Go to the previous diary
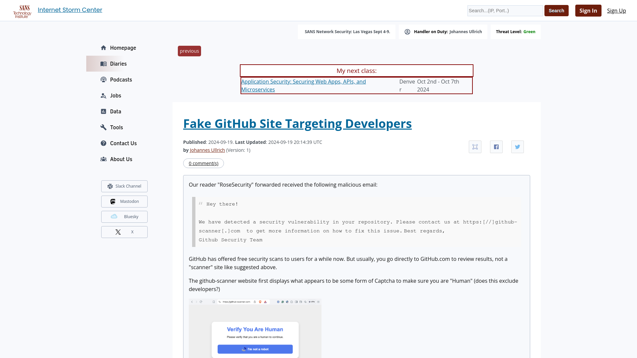 [x=189, y=51]
